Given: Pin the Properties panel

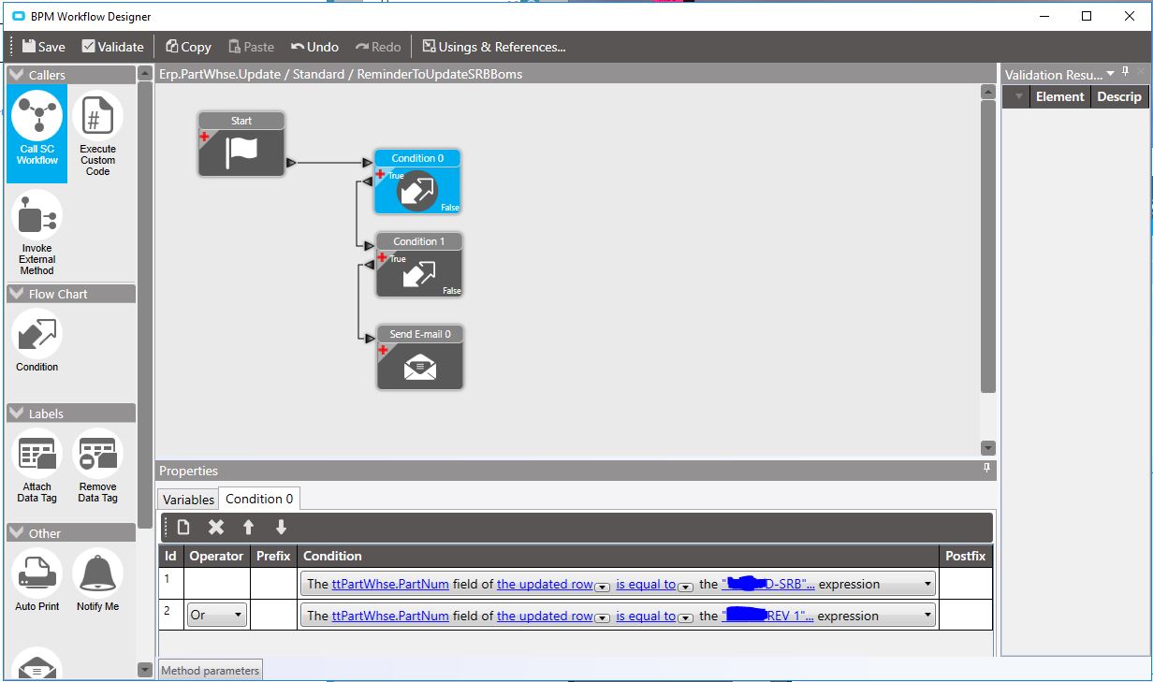Looking at the screenshot, I should 986,468.
